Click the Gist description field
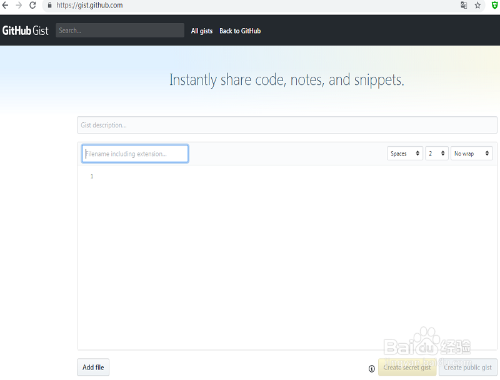The width and height of the screenshot is (500, 380). tap(287, 125)
